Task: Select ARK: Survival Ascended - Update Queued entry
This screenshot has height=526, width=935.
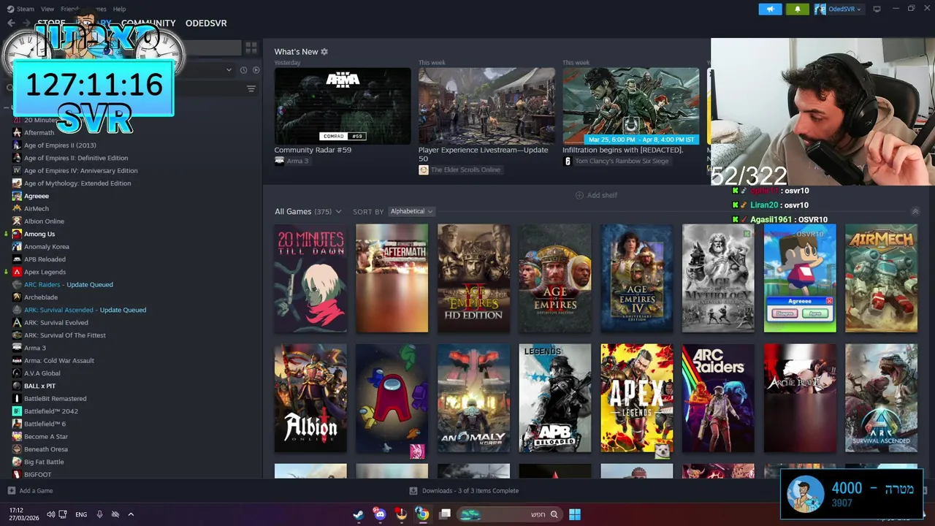Action: click(x=85, y=310)
